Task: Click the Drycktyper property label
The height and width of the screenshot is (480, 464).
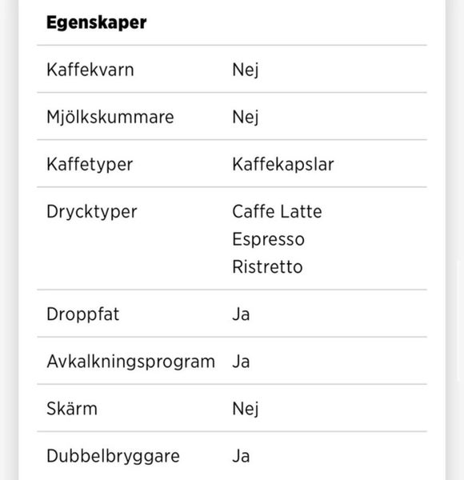Action: pyautogui.click(x=92, y=212)
